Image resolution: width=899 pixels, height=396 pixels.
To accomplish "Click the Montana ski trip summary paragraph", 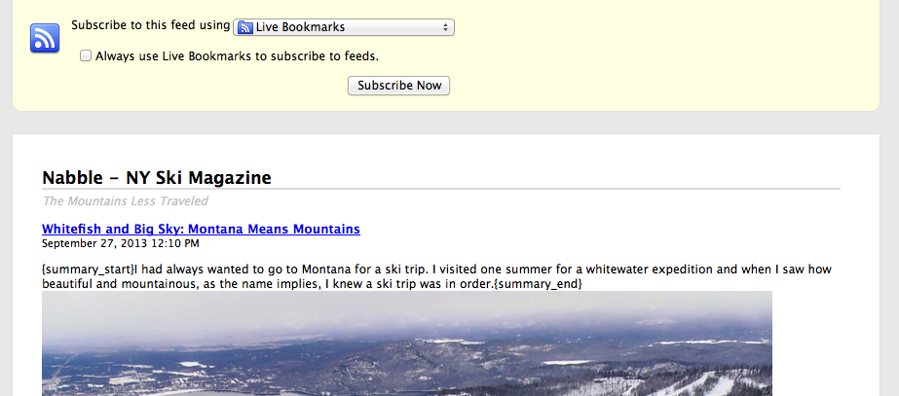I will click(438, 276).
